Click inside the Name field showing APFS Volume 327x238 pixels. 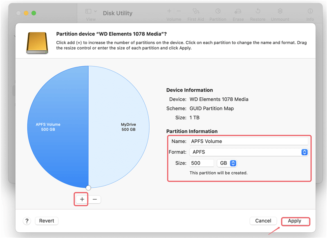coord(249,141)
